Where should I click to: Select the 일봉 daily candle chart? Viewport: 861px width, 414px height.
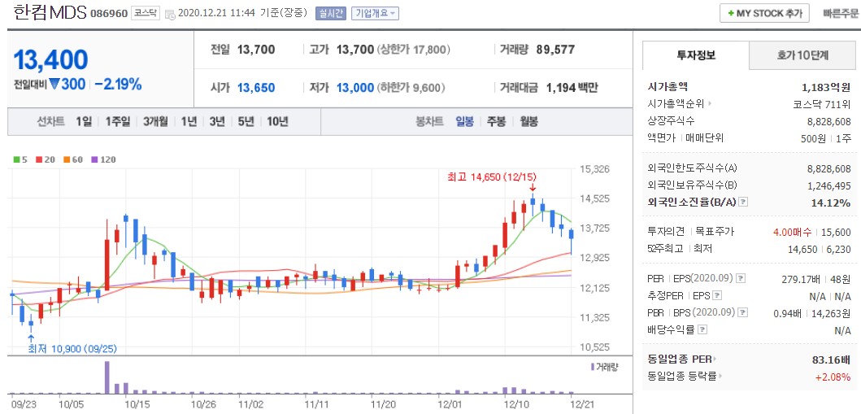point(464,122)
